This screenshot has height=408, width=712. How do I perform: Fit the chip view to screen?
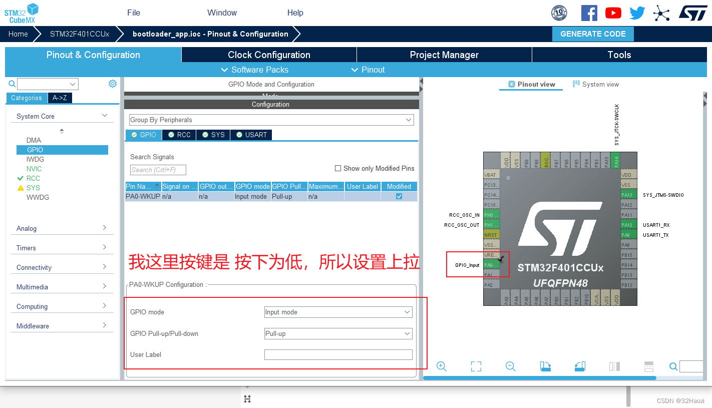[476, 366]
